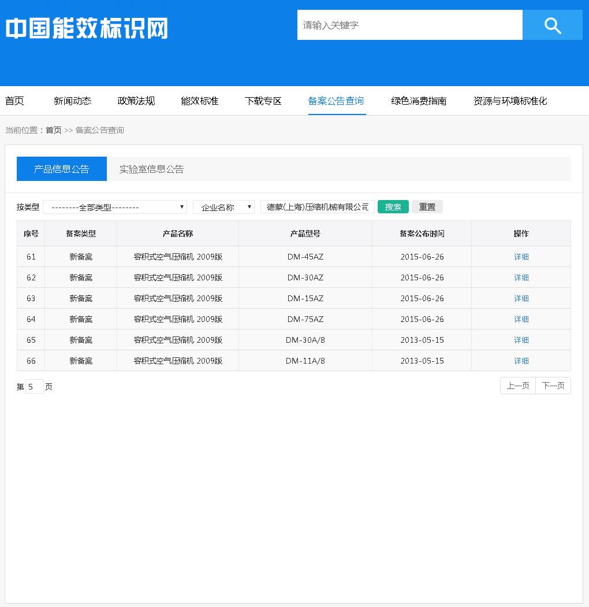Screen dimensions: 589x607
Task: Open the 下载专区 navigation item
Action: (x=263, y=101)
